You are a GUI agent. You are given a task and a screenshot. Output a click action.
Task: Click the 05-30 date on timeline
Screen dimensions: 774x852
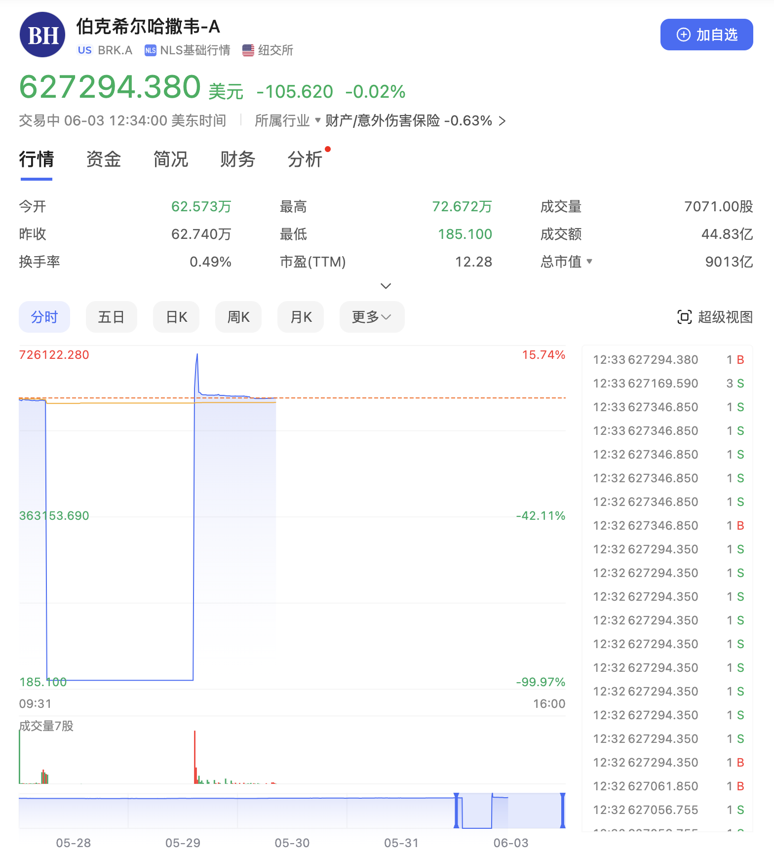click(x=292, y=843)
